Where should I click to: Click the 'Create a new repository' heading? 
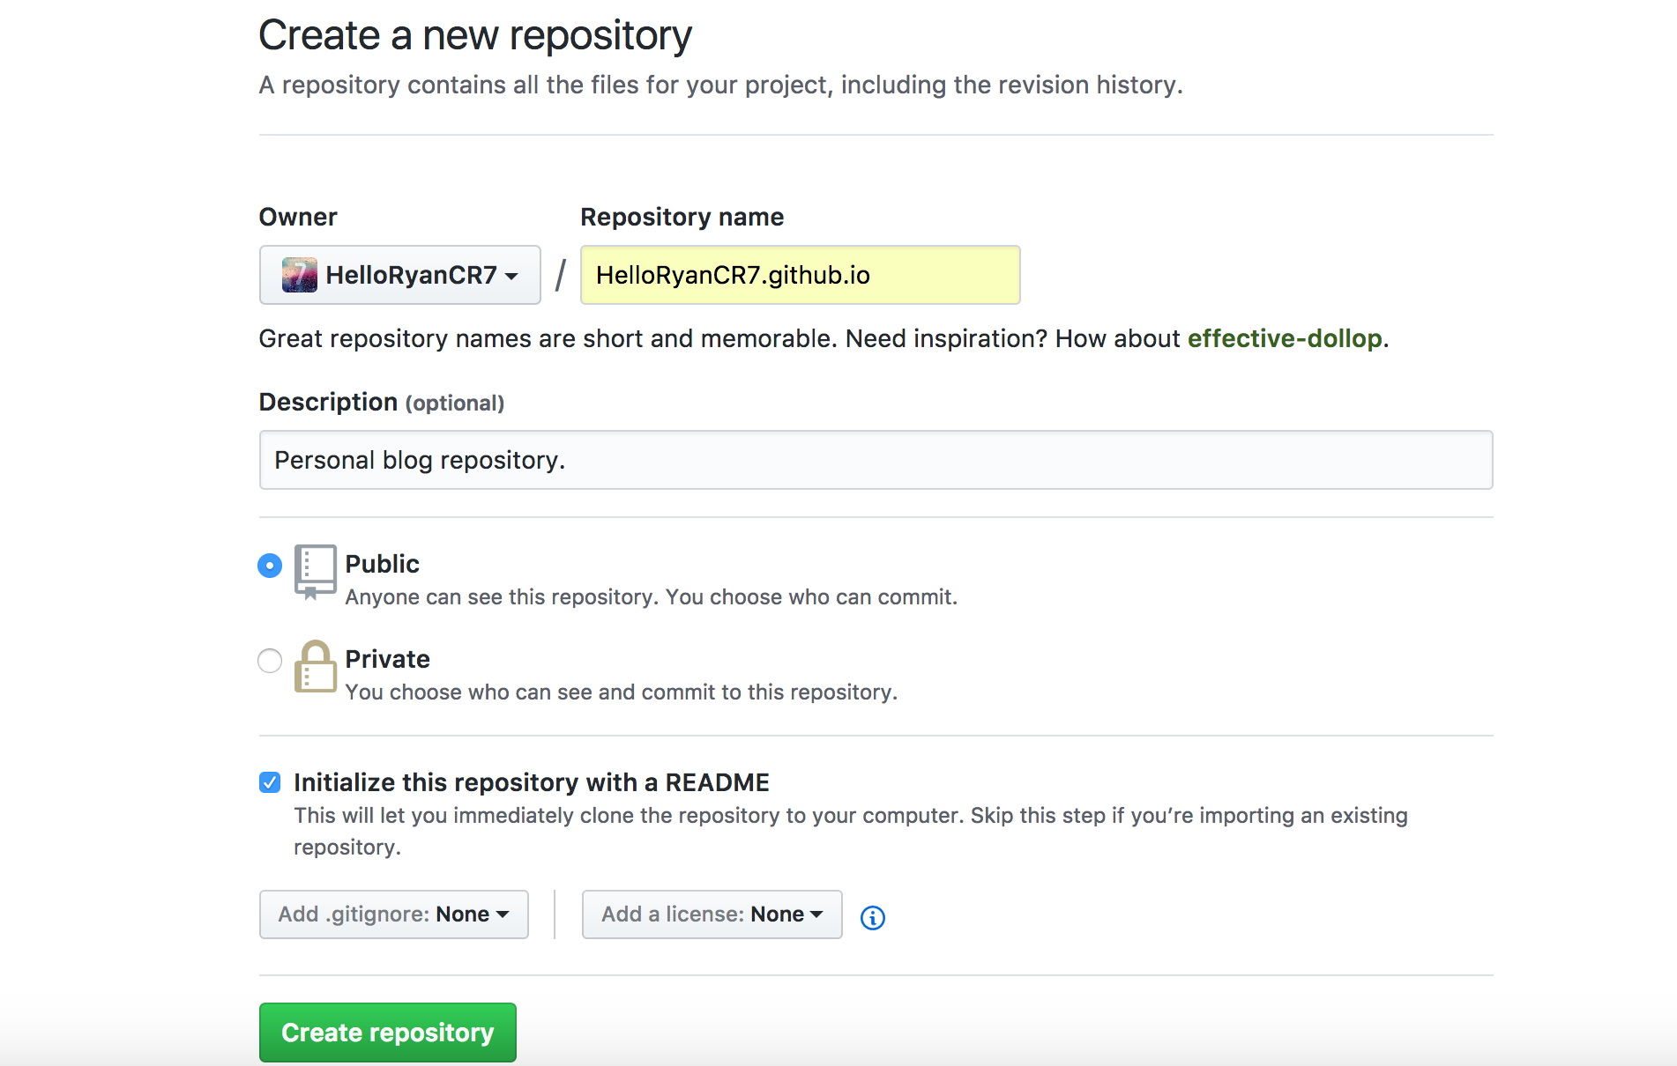click(475, 36)
